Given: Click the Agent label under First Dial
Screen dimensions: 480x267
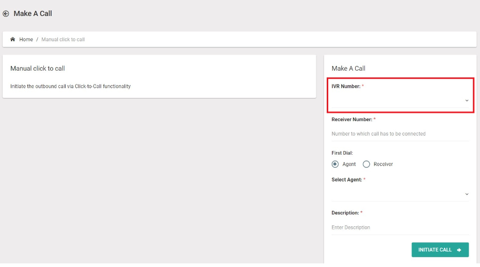Looking at the screenshot, I should pyautogui.click(x=349, y=164).
